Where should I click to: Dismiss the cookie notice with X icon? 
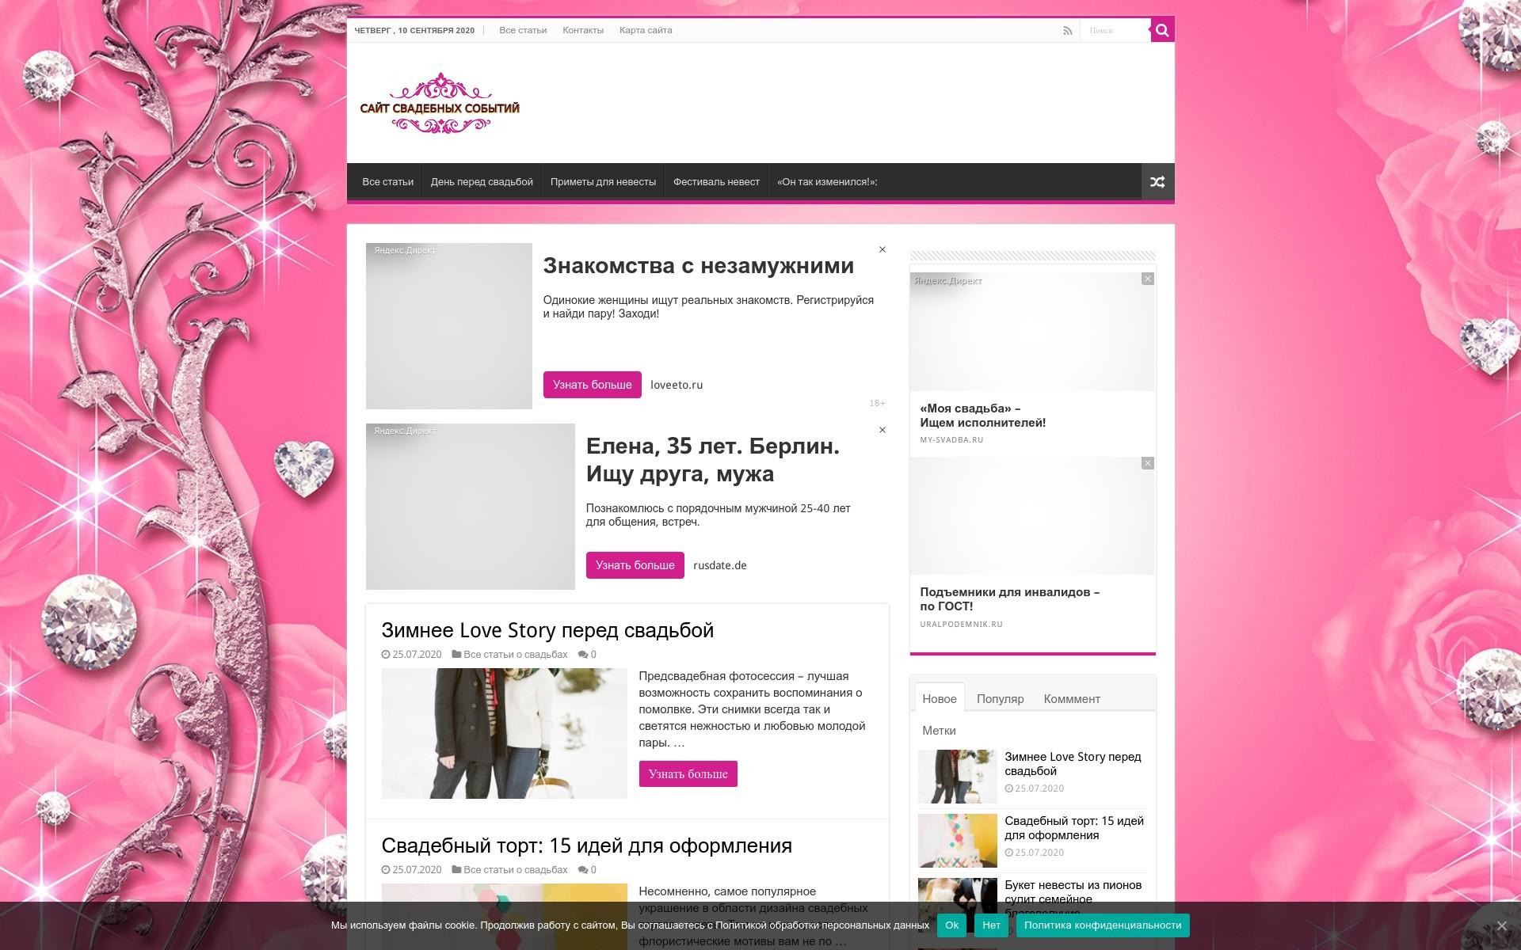(1501, 925)
